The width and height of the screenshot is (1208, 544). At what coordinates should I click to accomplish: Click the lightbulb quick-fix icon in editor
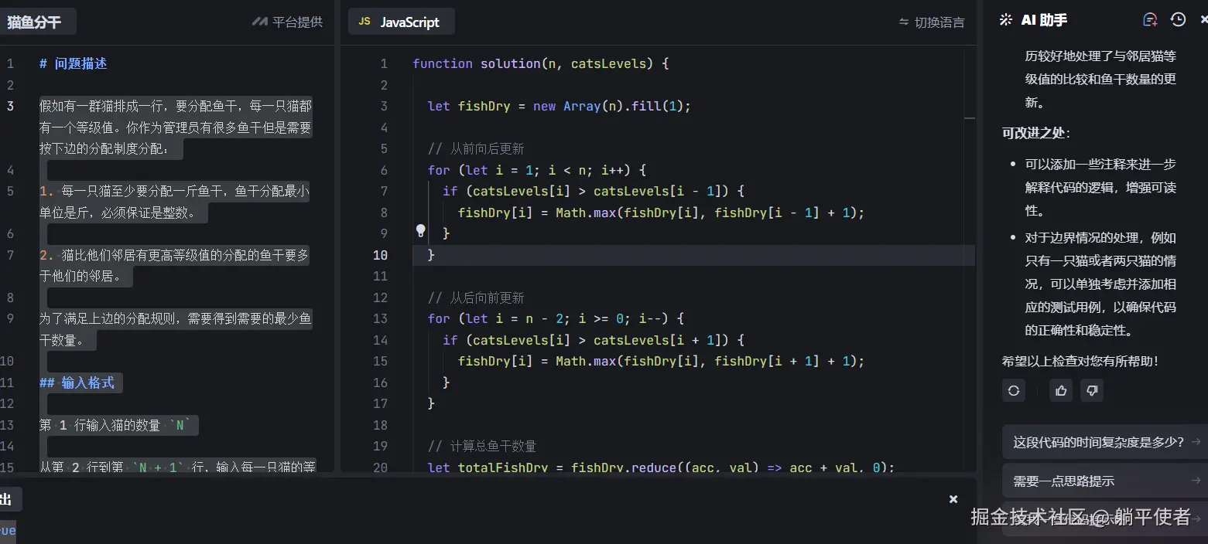pos(421,230)
